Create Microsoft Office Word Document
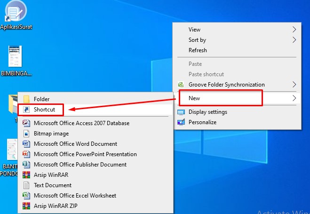 (x=95, y=144)
